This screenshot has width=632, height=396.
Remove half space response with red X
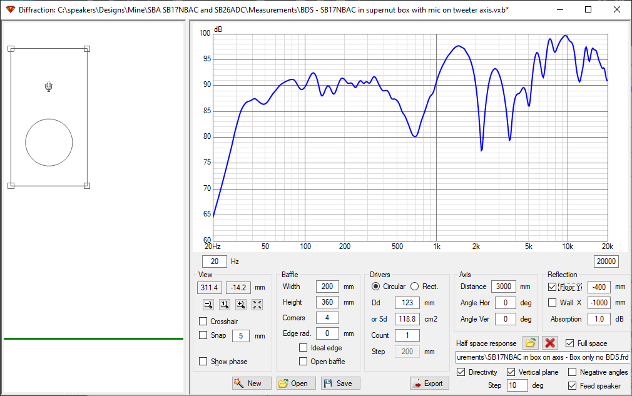pos(550,343)
